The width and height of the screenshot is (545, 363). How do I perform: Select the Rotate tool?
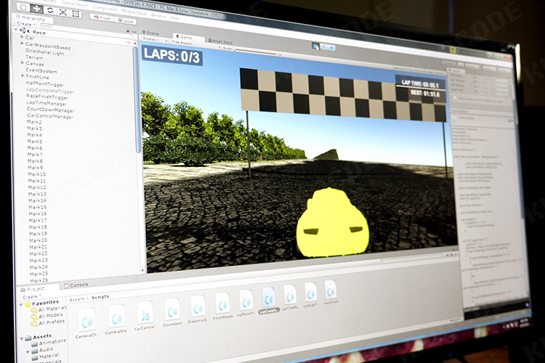coord(49,10)
